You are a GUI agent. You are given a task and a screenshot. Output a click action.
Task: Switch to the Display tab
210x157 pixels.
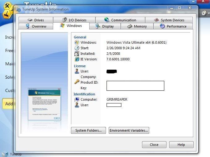coord(105,26)
